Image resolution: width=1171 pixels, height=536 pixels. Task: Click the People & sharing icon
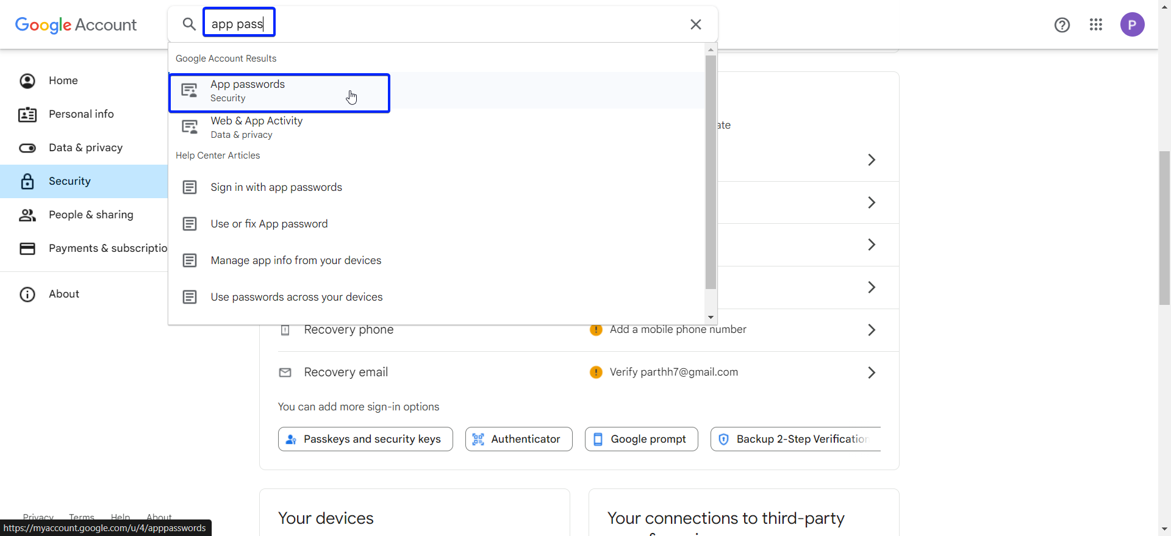point(27,215)
